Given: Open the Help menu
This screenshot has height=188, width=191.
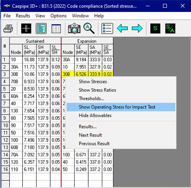Looking at the screenshot, I should click(x=99, y=16).
